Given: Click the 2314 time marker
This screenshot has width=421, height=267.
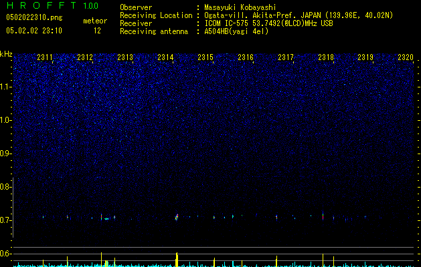Looking at the screenshot, I should coord(165,57).
